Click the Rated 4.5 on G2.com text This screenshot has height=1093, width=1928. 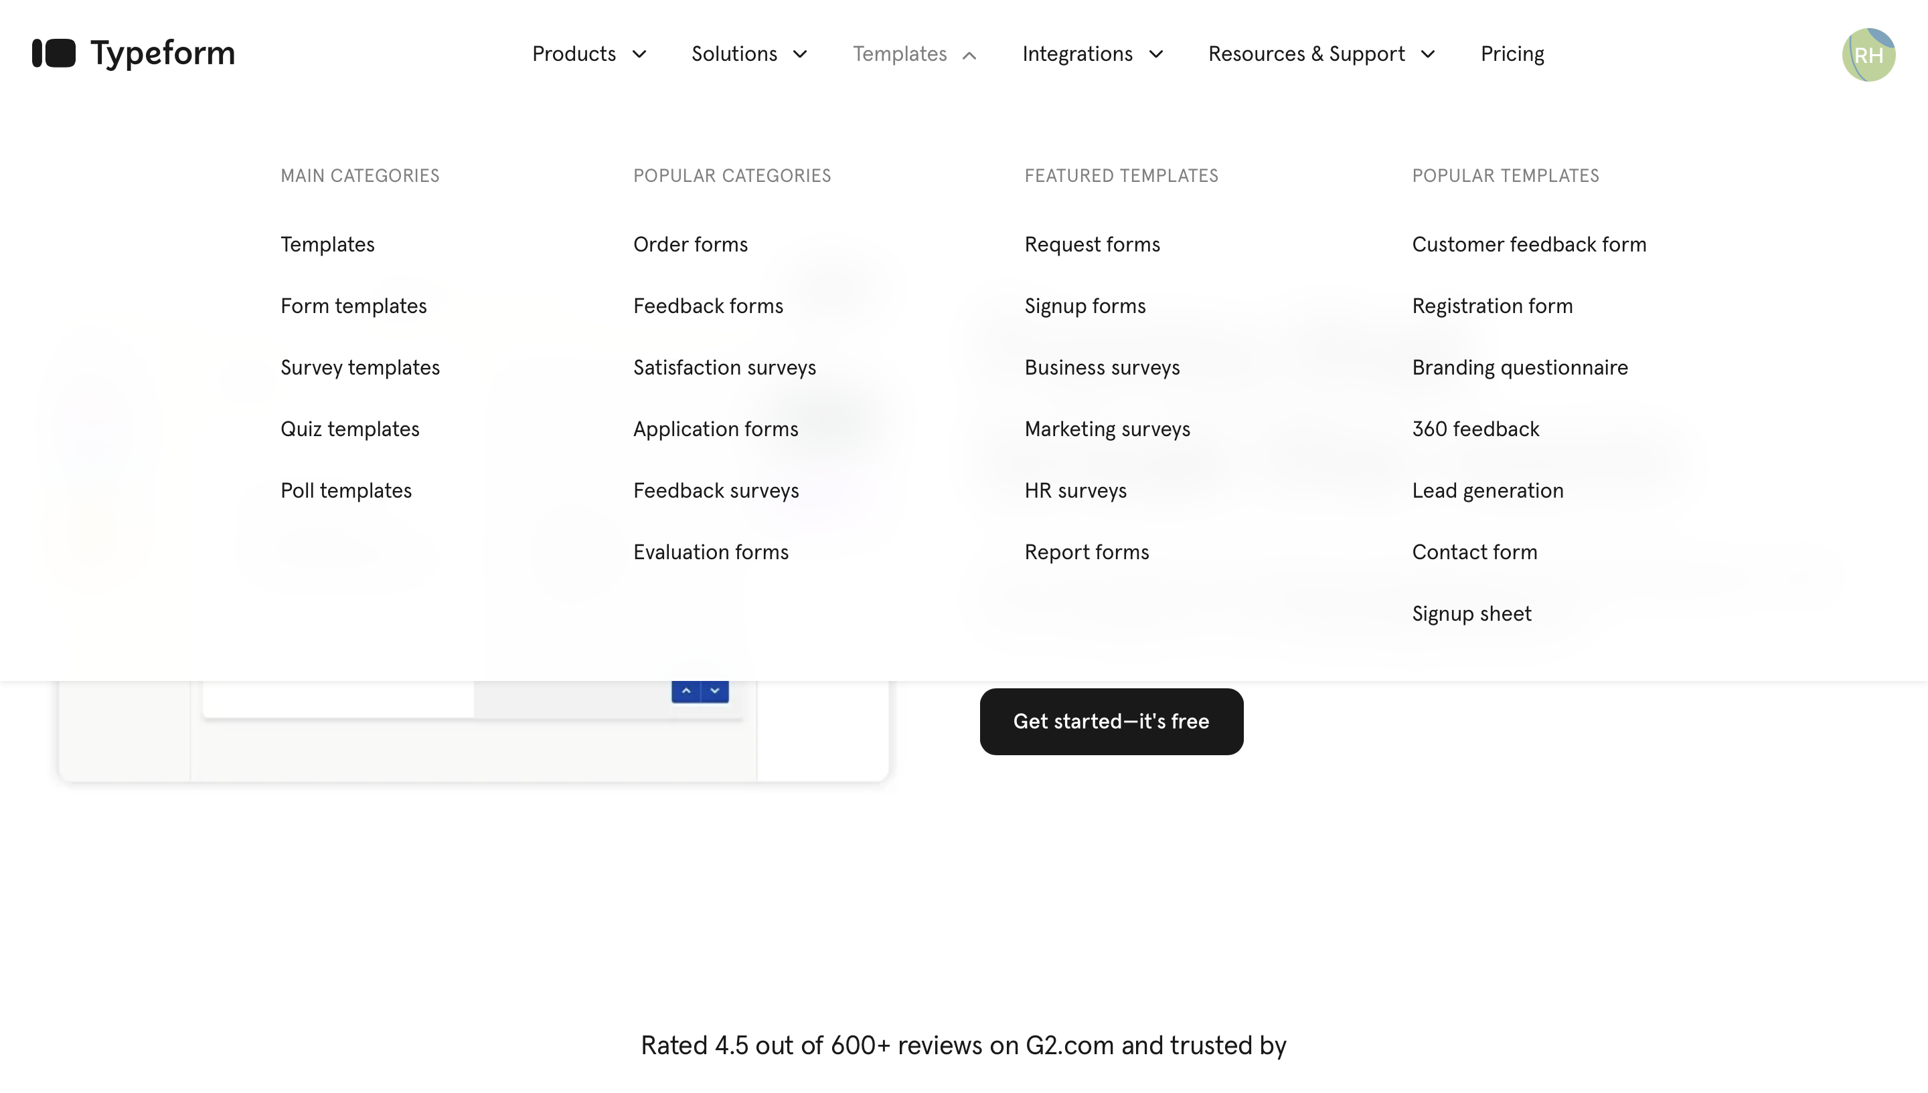[963, 1046]
